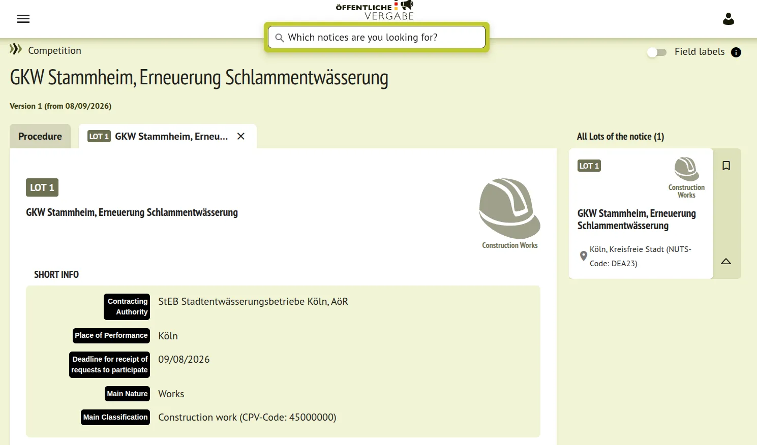The image size is (757, 445).
Task: Select the LOT 1 GKW Stammheim tab
Action: click(x=158, y=136)
